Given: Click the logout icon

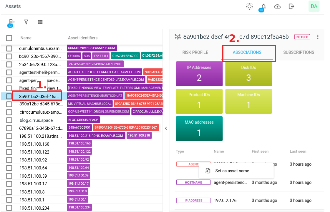Looking at the screenshot, I should point(291,6).
